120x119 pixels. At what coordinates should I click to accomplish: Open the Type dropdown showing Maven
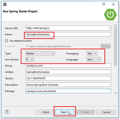pos(40,53)
